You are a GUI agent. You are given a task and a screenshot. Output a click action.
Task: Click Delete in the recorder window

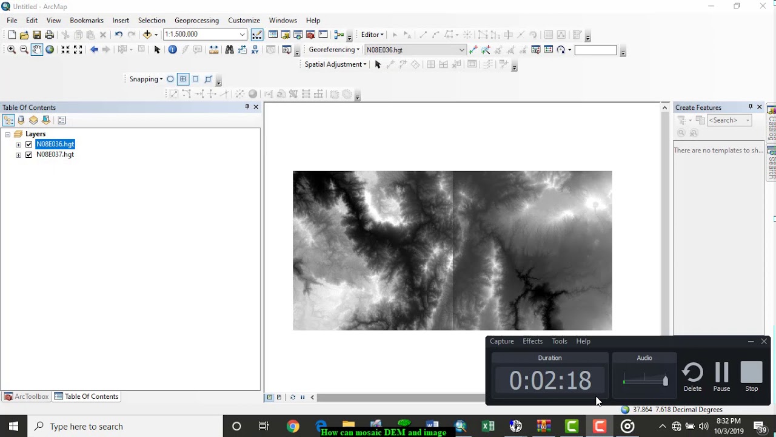point(692,376)
